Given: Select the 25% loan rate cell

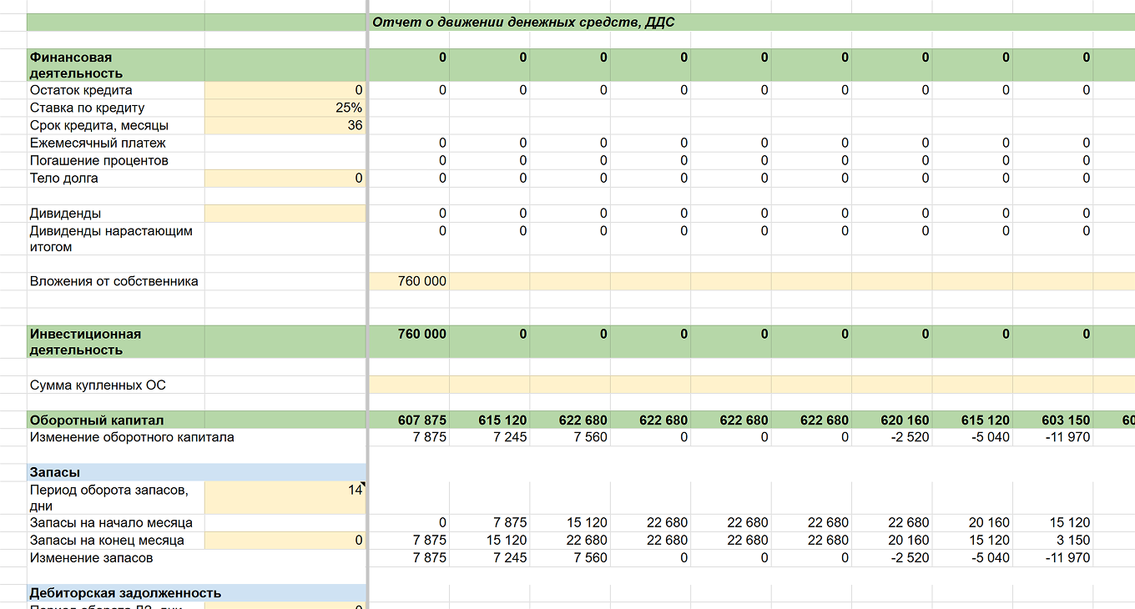Looking at the screenshot, I should 285,108.
